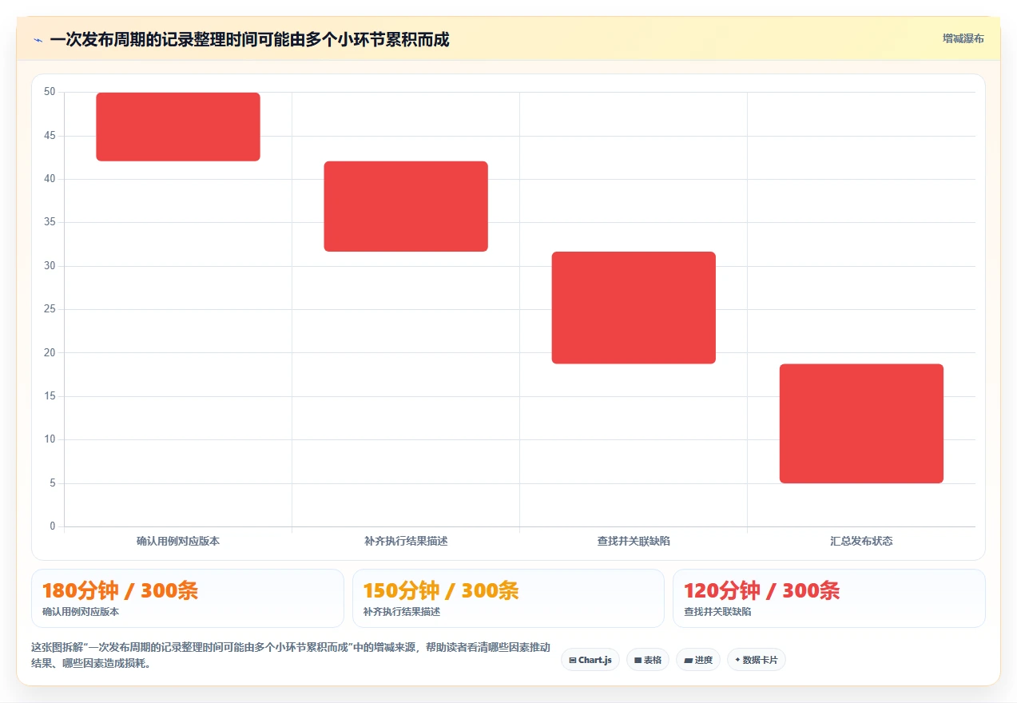This screenshot has width=1017, height=703.
Task: Click the y-axis value 15
Action: (x=50, y=396)
